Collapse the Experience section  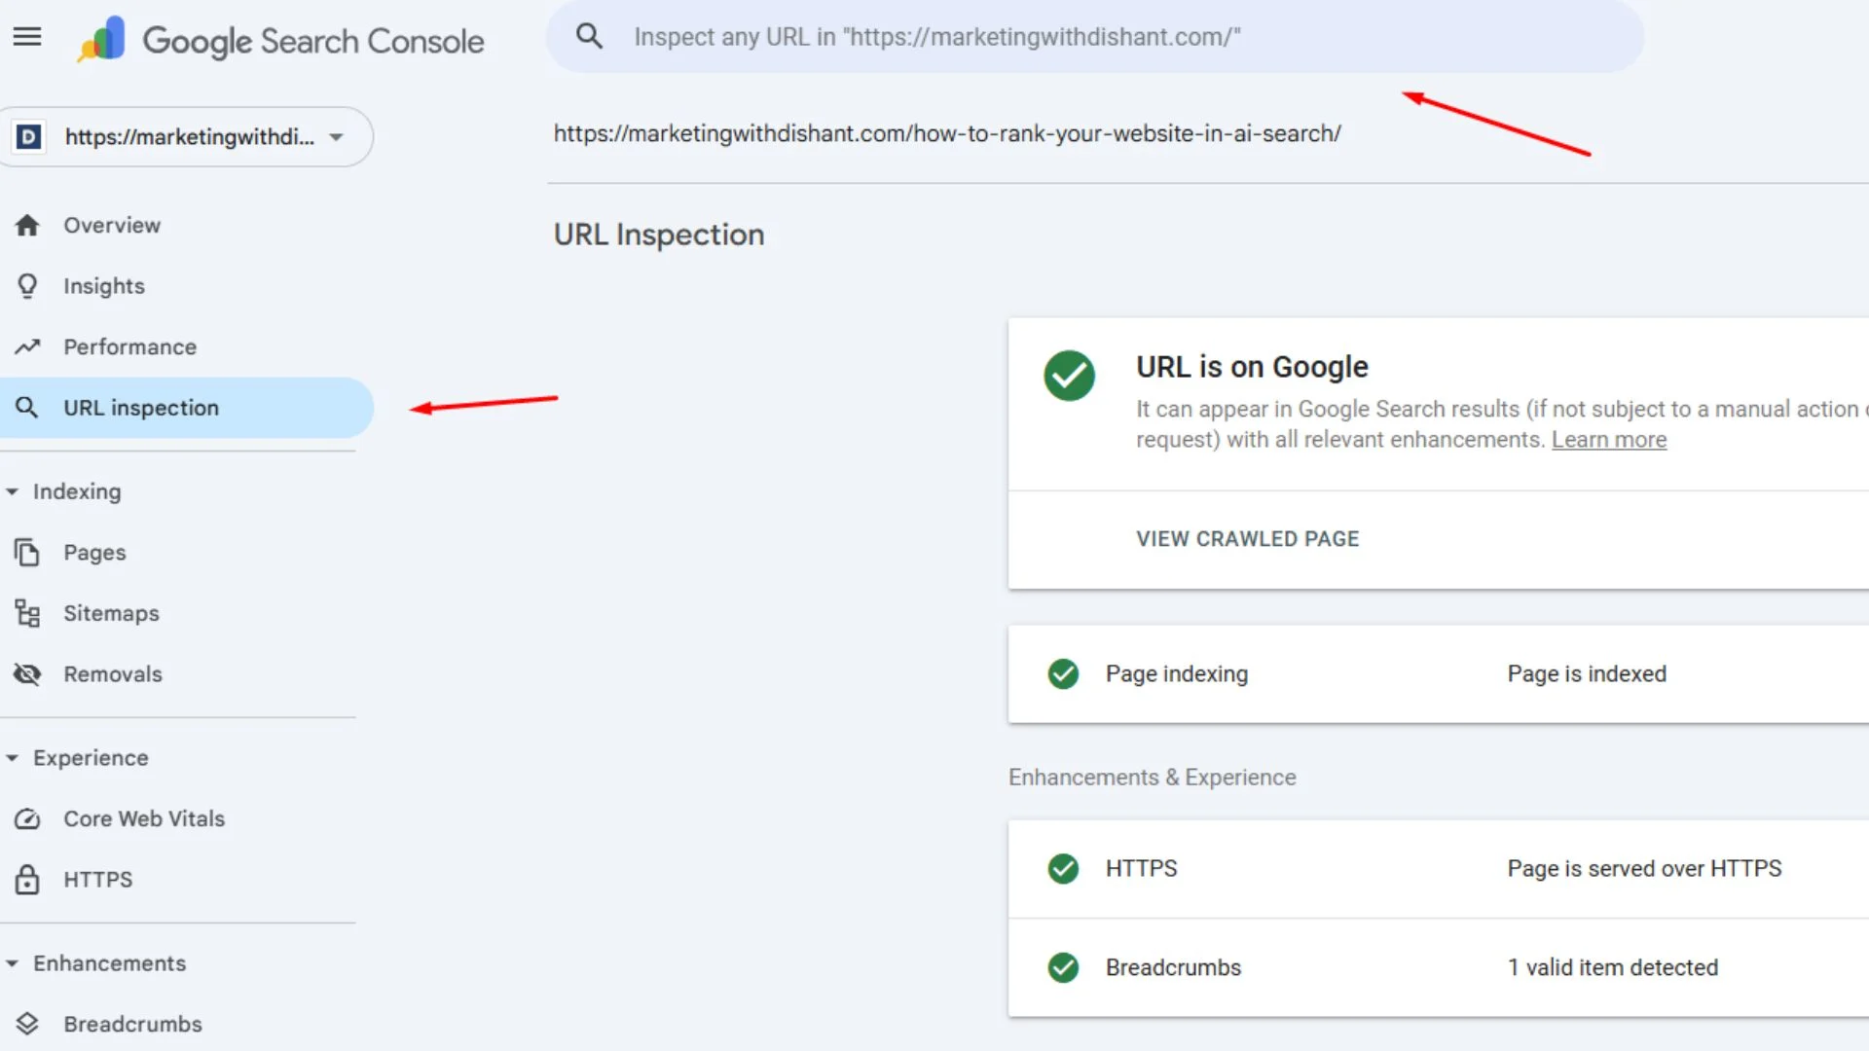tap(13, 757)
